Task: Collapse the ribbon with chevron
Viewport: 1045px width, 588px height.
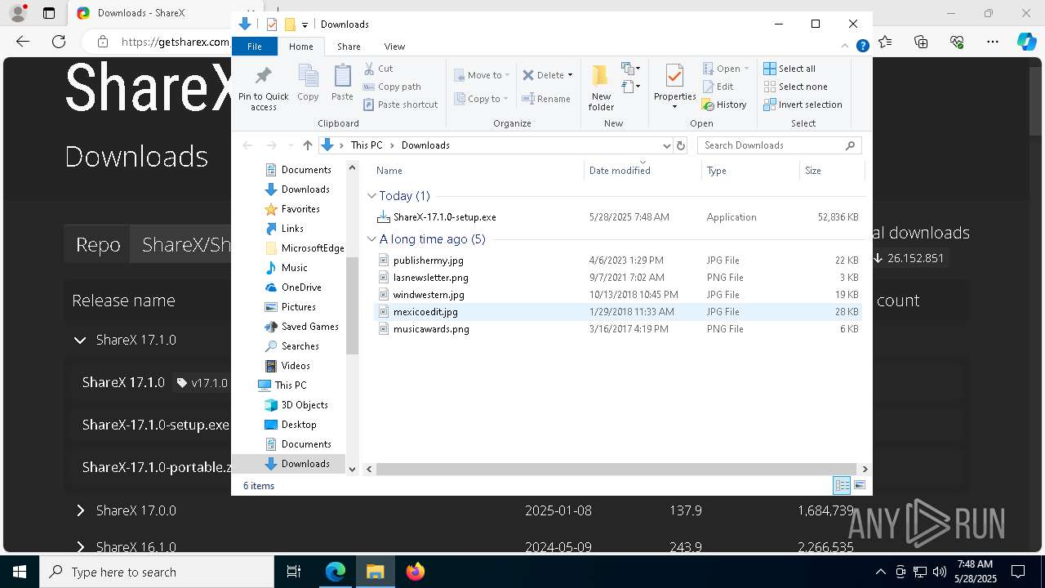Action: (x=845, y=46)
